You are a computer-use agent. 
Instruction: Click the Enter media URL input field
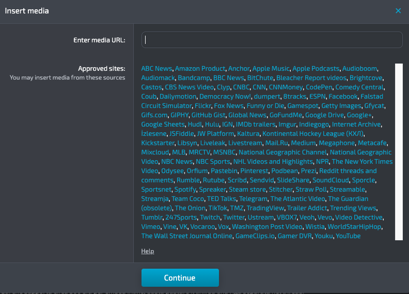(x=272, y=40)
